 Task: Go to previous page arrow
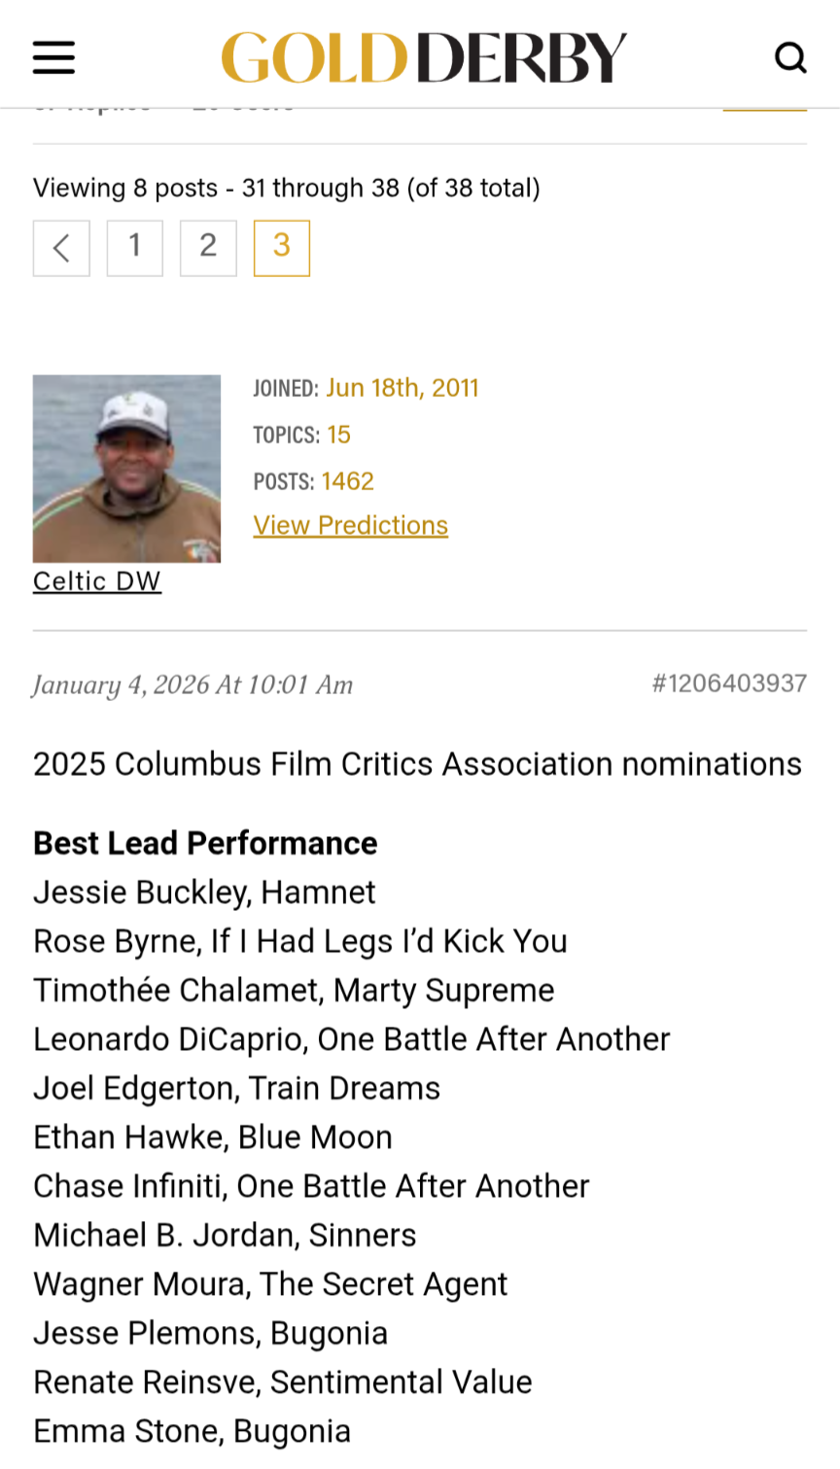[61, 248]
